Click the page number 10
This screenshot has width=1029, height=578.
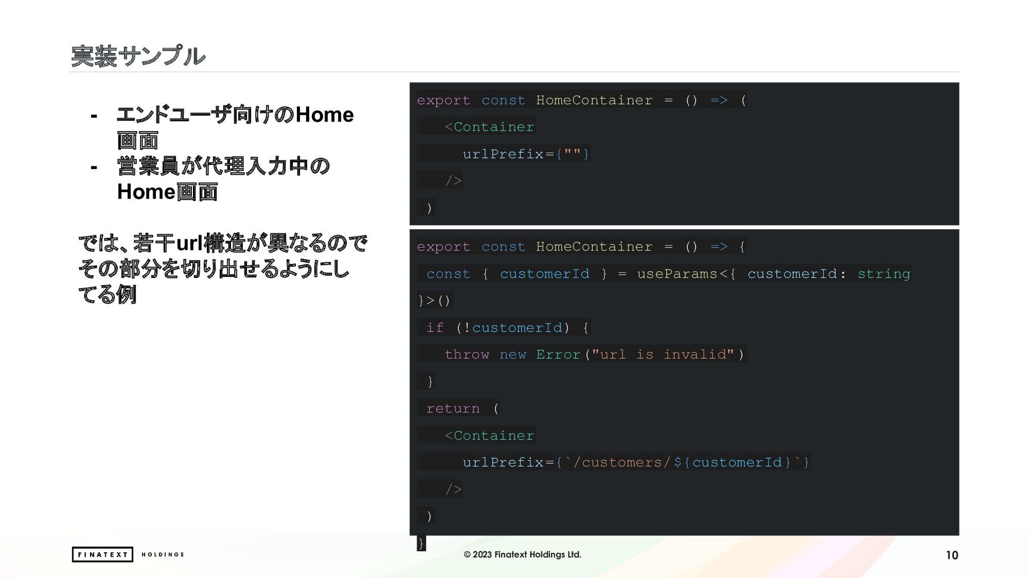click(952, 555)
